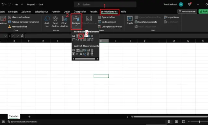Click the fx insert function icon

(x=22, y=36)
